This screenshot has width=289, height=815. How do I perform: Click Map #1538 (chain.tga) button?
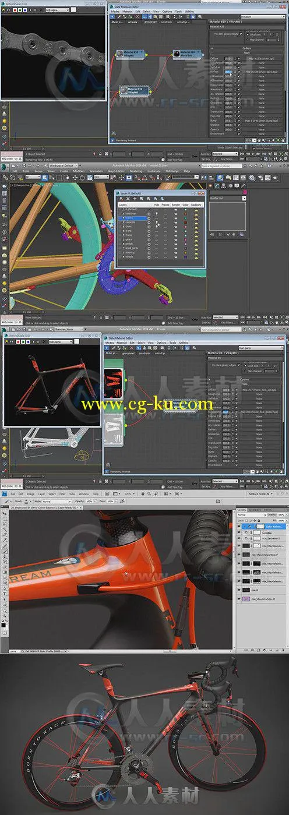pos(262,59)
